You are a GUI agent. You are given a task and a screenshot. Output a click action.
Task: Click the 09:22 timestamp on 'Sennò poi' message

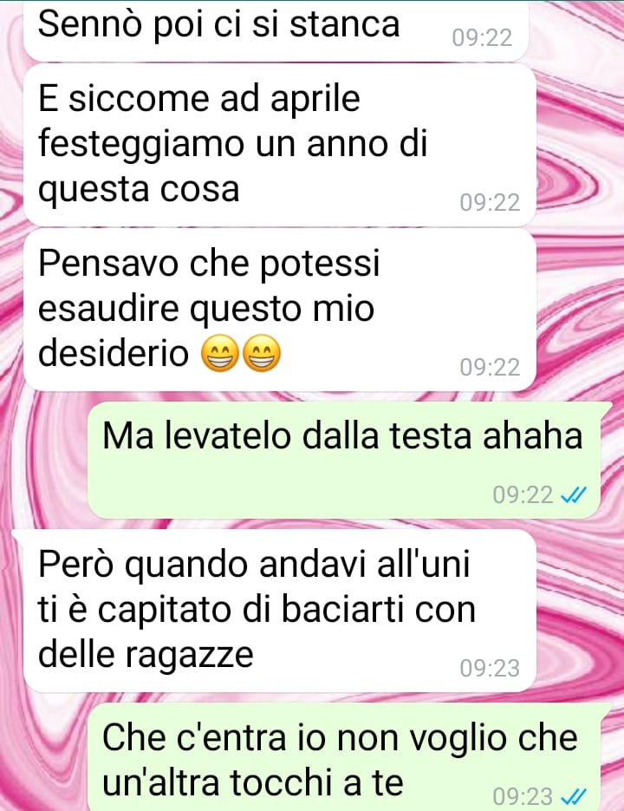coord(482,38)
